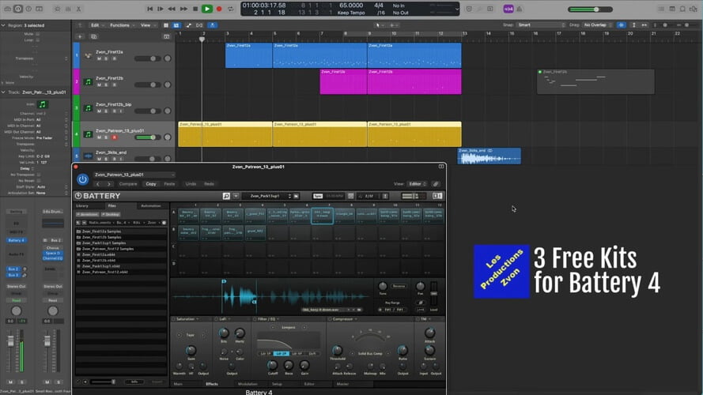This screenshot has width=703, height=395.
Task: Open the plugin preset name dropdown
Action: coord(134,175)
